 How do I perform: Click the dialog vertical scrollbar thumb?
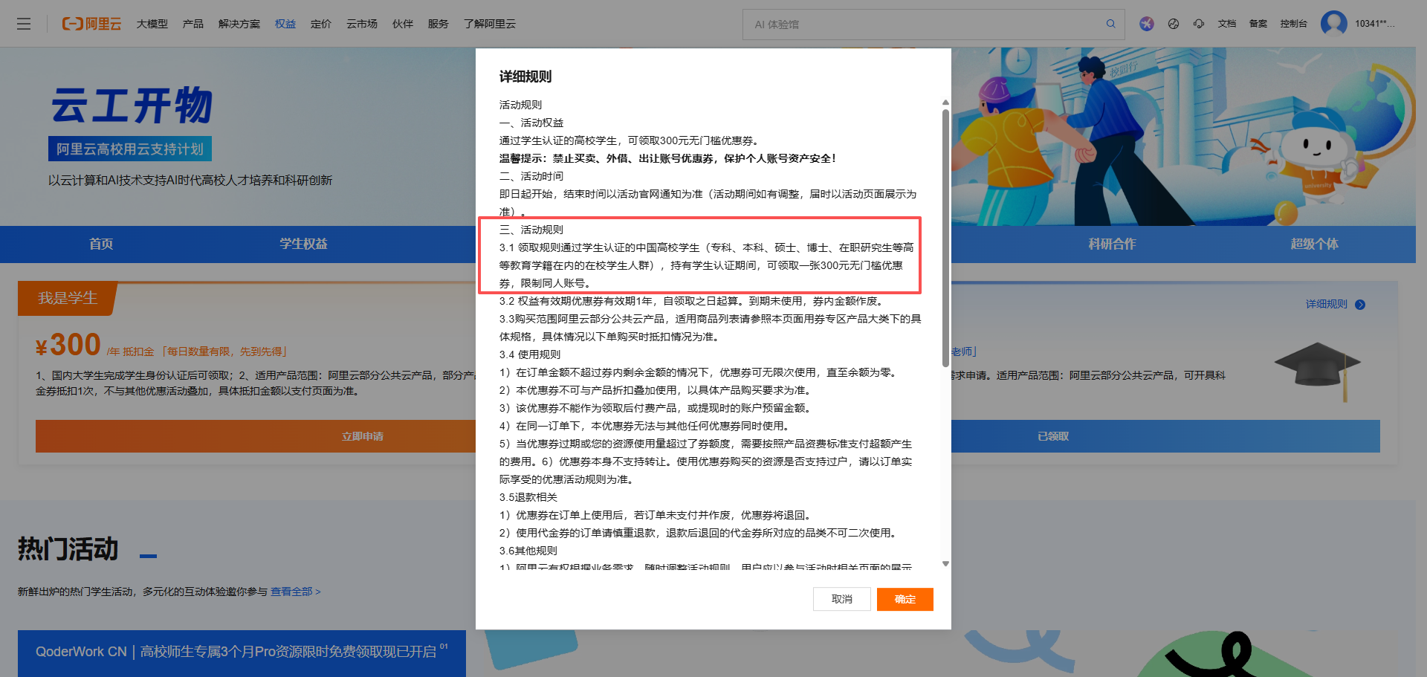[945, 238]
